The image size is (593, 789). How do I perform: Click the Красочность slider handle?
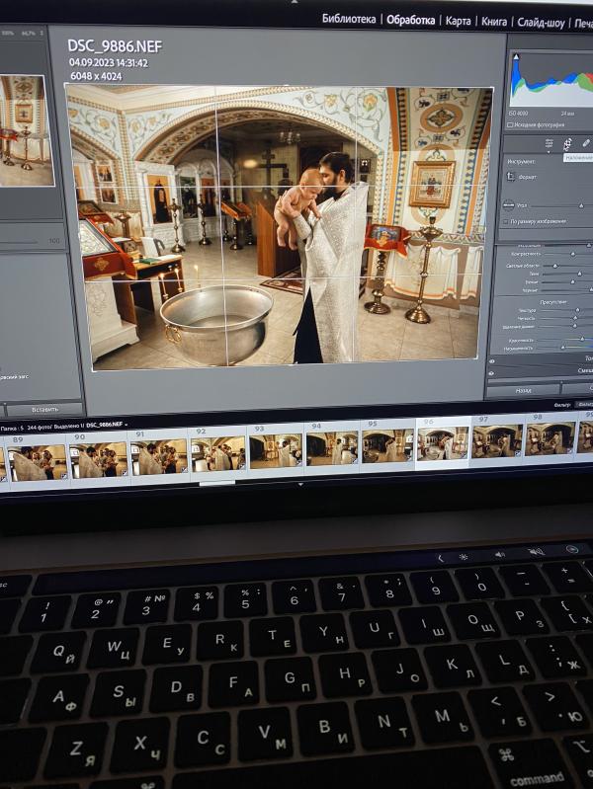[x=582, y=340]
